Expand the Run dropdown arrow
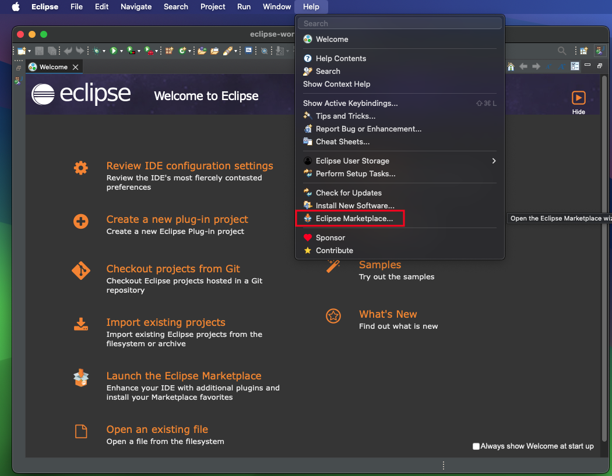The width and height of the screenshot is (612, 476). click(121, 51)
